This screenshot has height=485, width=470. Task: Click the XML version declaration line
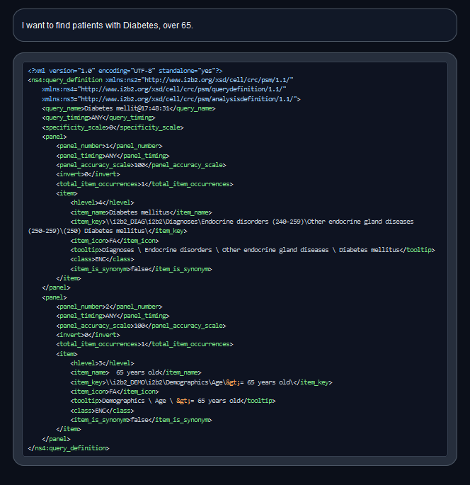[125, 71]
